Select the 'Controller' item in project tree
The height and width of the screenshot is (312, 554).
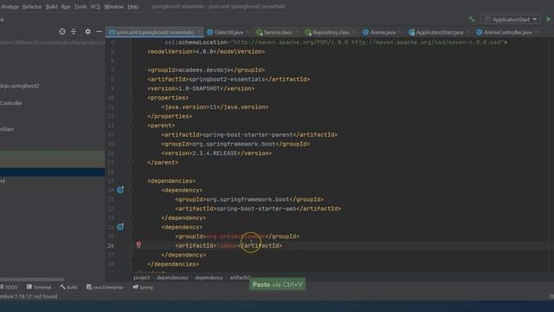11,103
